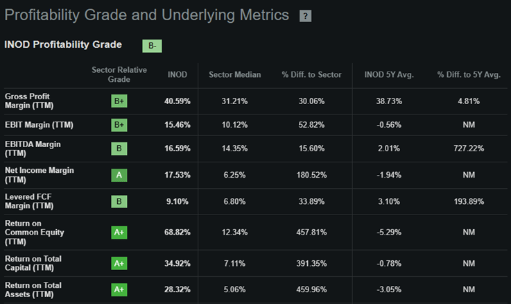Click the Return on Common Equity A+ badge
511x304 pixels.
click(119, 232)
